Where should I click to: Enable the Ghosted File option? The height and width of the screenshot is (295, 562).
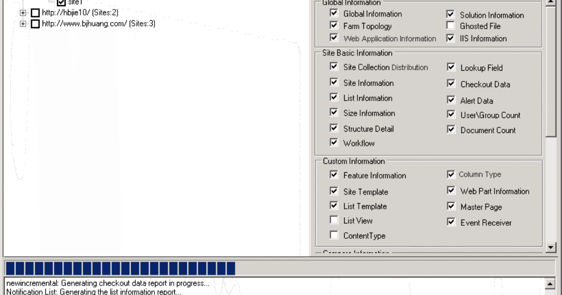[450, 25]
